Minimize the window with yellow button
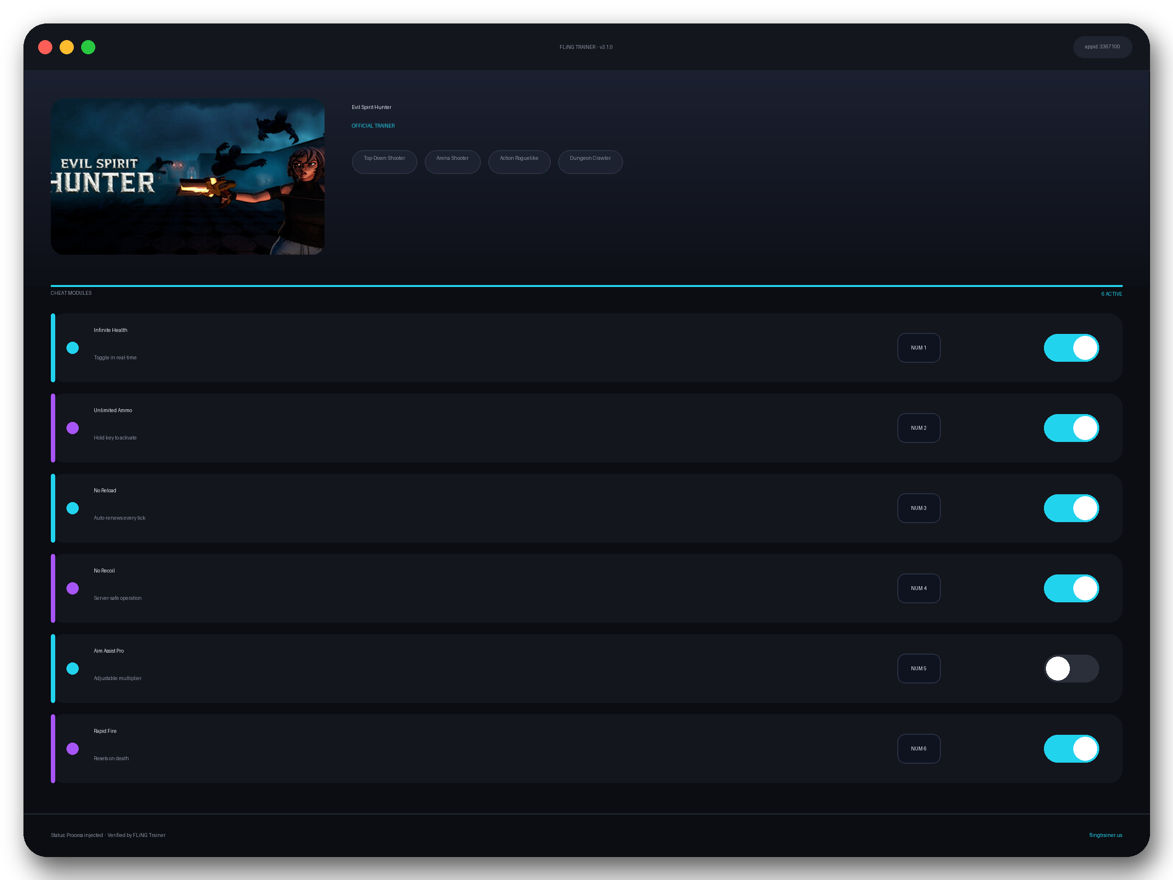Viewport: 1173px width, 880px height. coord(67,47)
